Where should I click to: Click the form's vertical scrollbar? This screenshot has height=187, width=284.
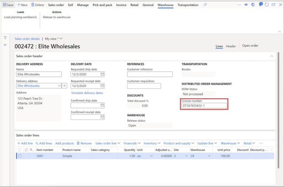(278, 110)
